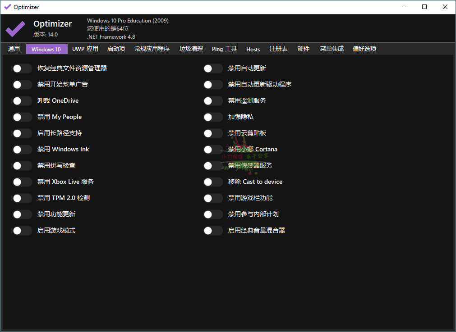Switch to the 通用 tab
Viewport: 456px width, 332px height.
14,49
